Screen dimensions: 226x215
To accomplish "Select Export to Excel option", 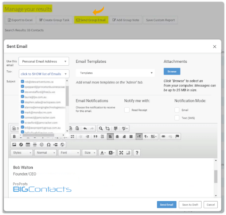I will click(20, 20).
